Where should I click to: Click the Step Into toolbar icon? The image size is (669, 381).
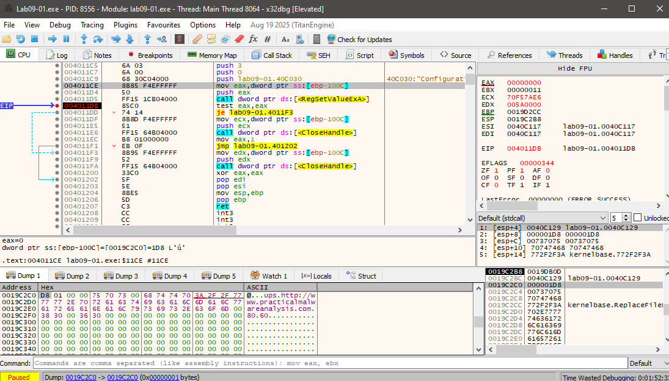pos(84,39)
